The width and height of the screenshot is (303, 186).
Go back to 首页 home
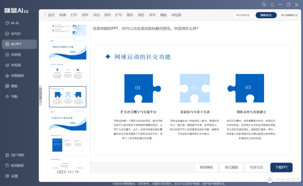[49, 15]
